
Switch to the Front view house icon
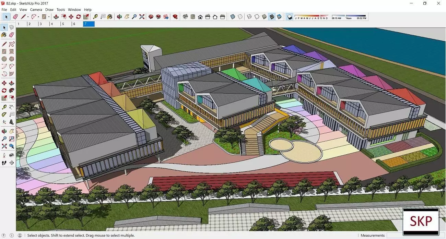pos(200,16)
